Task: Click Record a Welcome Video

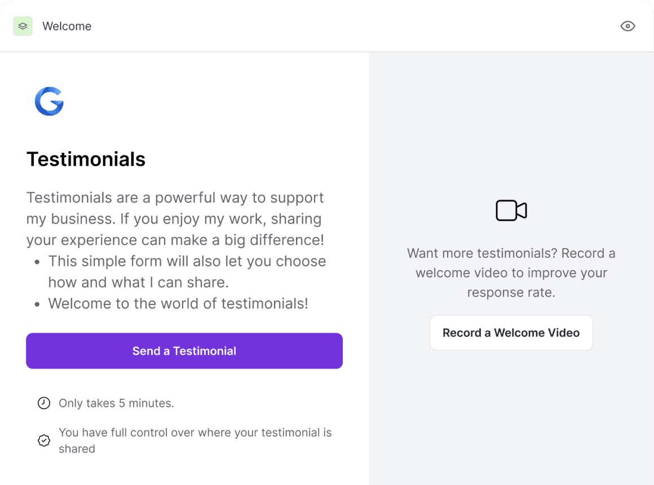Action: (x=511, y=332)
